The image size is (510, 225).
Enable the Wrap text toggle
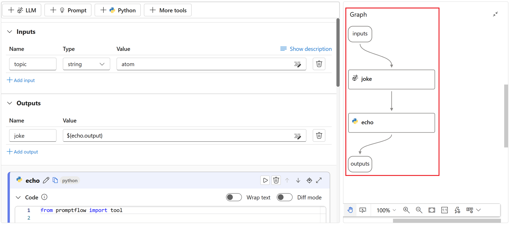click(x=234, y=198)
